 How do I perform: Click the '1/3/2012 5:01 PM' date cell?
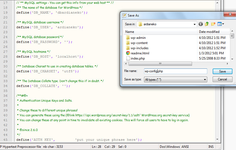pos(211,53)
